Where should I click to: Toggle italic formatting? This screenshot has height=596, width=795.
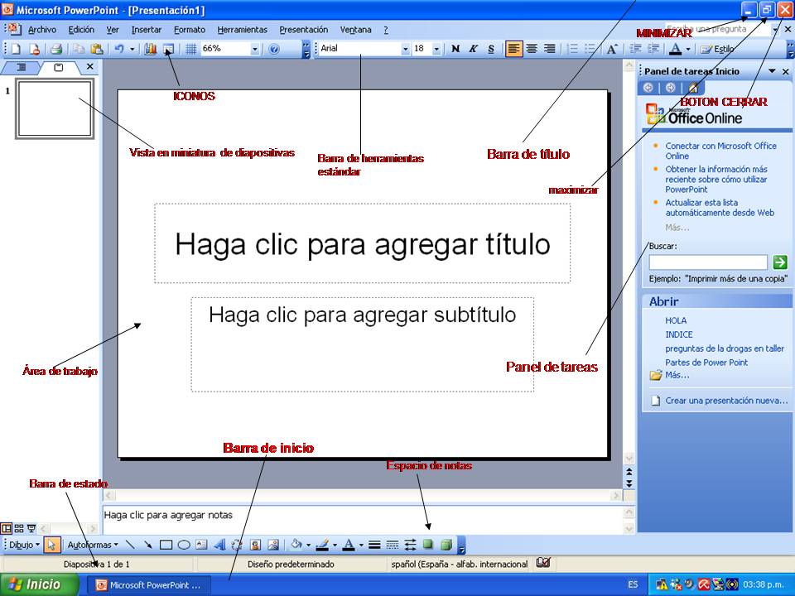(472, 49)
